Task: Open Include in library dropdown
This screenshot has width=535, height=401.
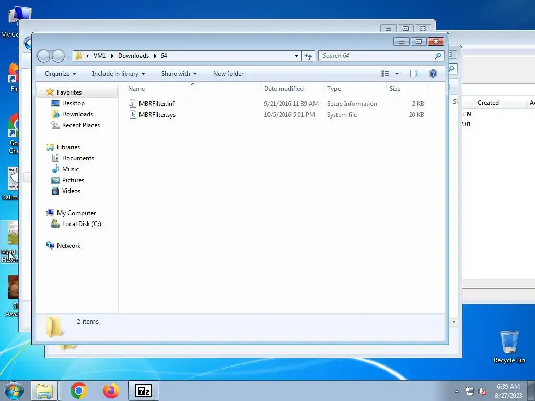Action: click(x=119, y=74)
